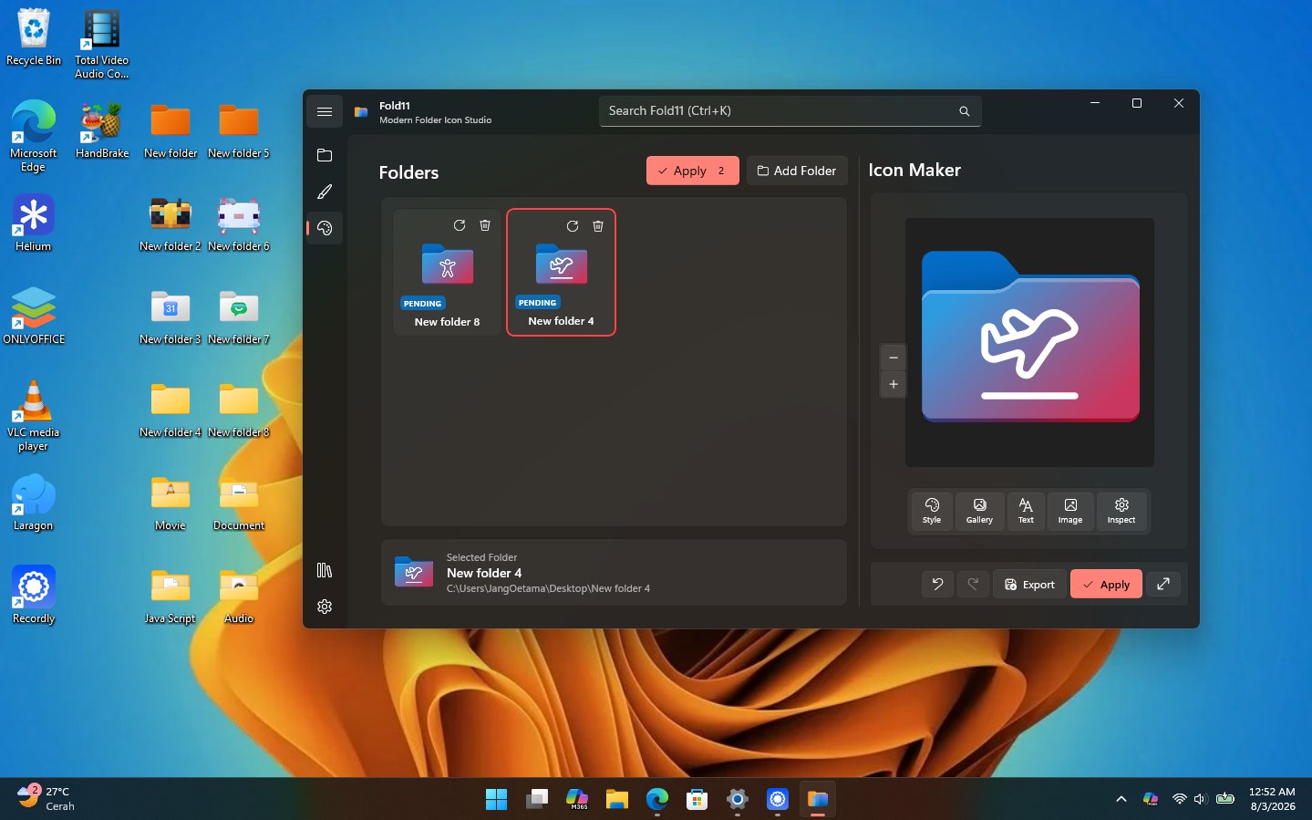This screenshot has height=820, width=1312.
Task: Open the Style tool in Icon Maker
Action: click(932, 511)
